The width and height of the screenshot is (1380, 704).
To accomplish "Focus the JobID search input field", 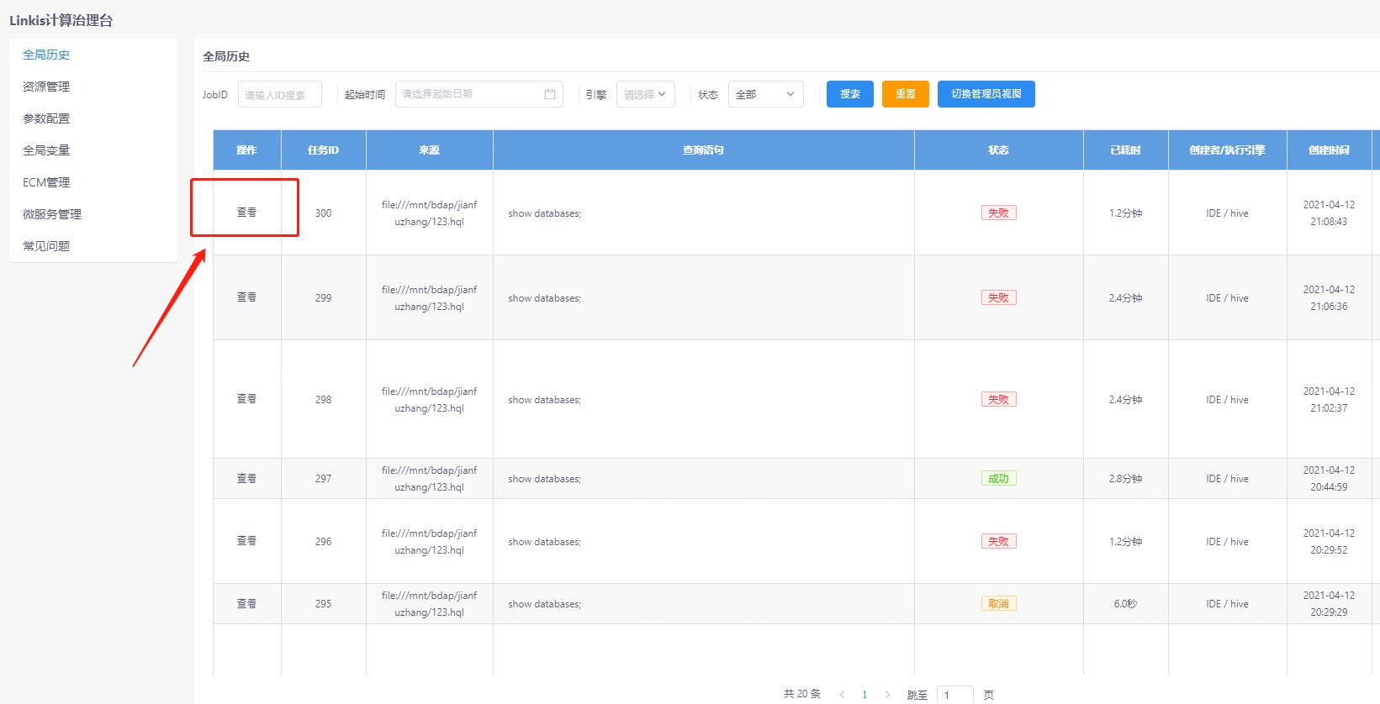I will pos(279,95).
